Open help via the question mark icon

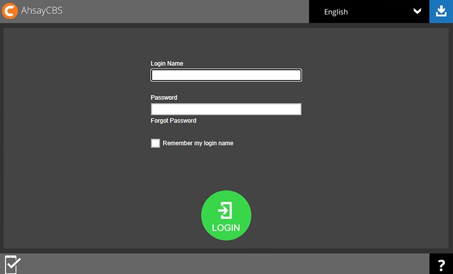441,265
